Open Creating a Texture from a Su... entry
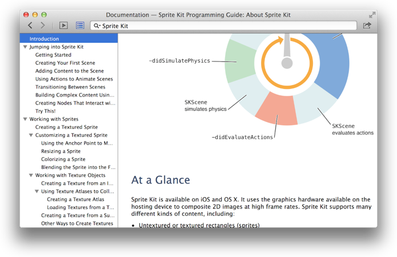This screenshot has width=397, height=257. (x=78, y=215)
